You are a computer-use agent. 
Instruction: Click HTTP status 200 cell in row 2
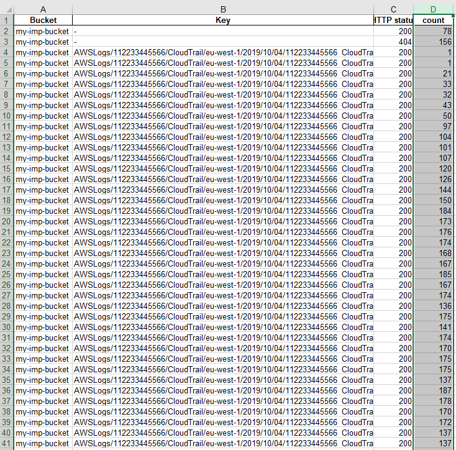393,31
